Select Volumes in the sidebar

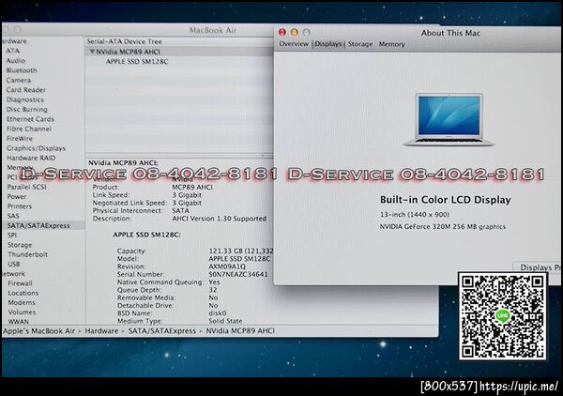(x=22, y=312)
